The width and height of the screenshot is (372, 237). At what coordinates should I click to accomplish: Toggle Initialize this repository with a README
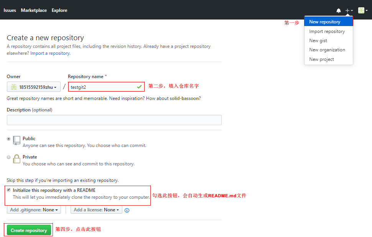pos(9,190)
